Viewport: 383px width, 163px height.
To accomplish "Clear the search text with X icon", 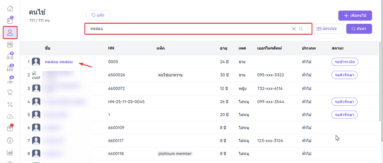I will click(x=294, y=29).
